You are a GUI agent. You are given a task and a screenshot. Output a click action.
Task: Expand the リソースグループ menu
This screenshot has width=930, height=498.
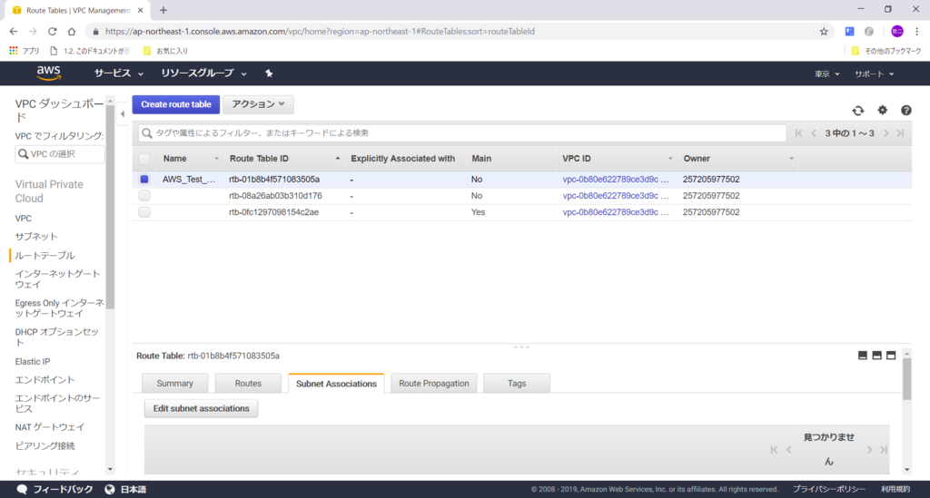[203, 73]
